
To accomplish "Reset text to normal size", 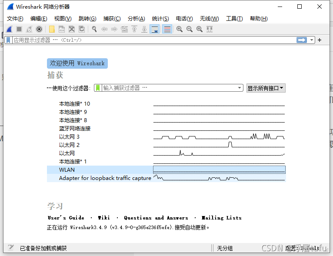I will (x=200, y=29).
